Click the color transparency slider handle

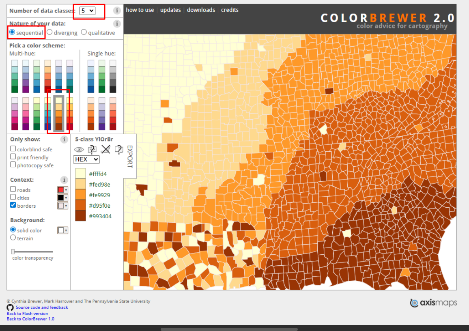pyautogui.click(x=13, y=251)
